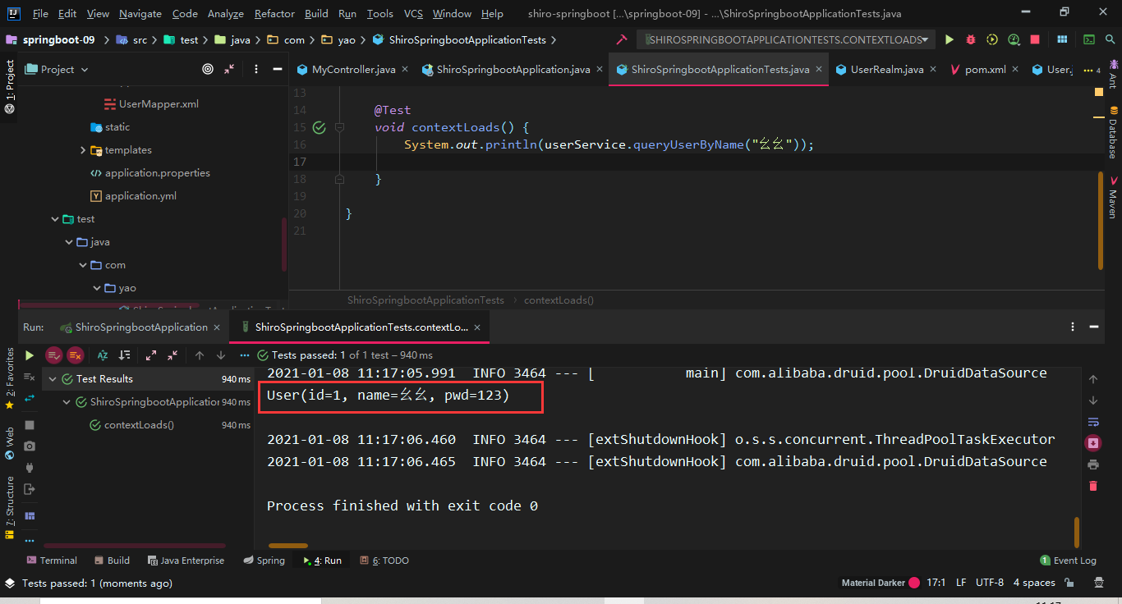Open the Build tool window
Screen dimensions: 1122x604
[112, 561]
